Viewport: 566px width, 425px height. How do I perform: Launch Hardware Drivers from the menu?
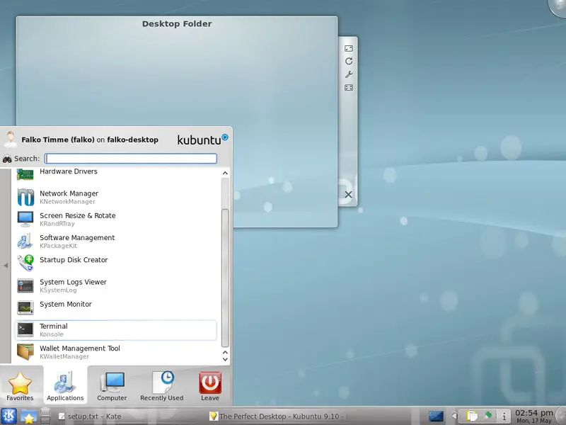(x=116, y=174)
